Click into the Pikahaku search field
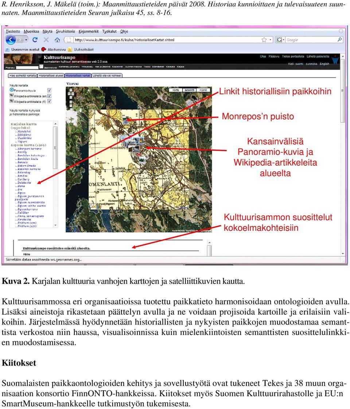 pyautogui.click(x=27, y=67)
